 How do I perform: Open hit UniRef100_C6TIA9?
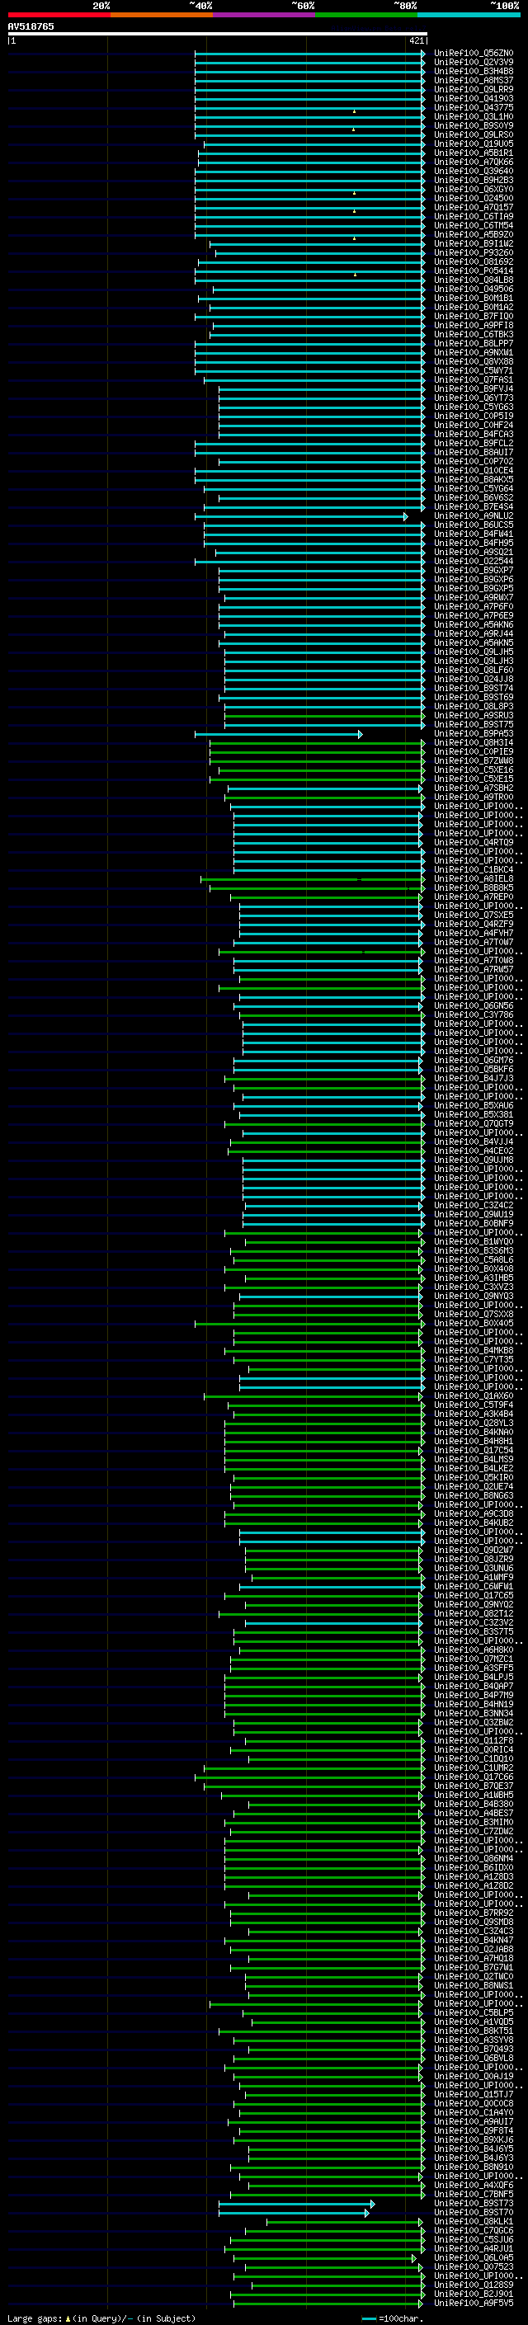tap(474, 217)
